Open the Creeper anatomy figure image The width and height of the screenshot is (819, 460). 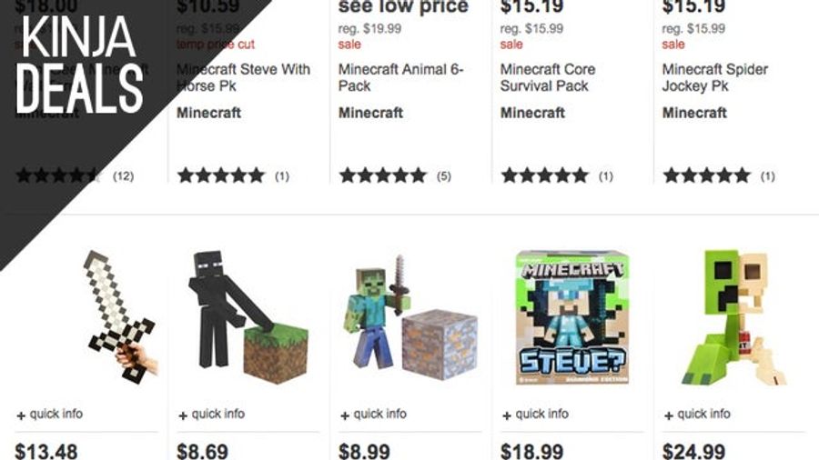tap(733, 317)
